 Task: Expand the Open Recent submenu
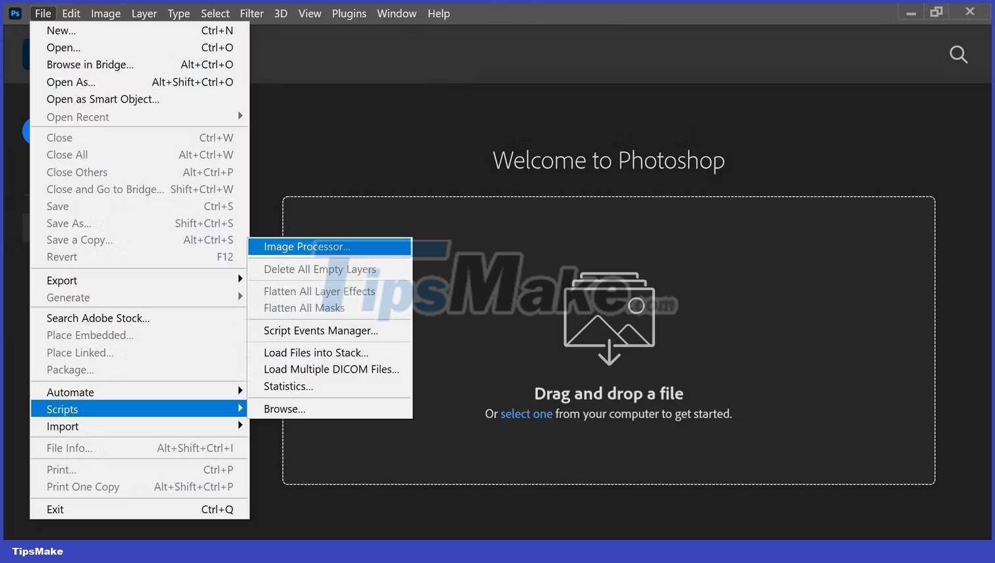78,117
